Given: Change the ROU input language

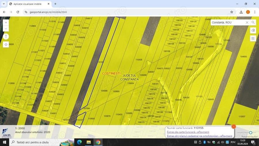Looking at the screenshot, I should (x=233, y=142).
